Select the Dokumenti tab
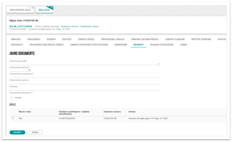Screen dimensions: 232x142 (138, 45)
